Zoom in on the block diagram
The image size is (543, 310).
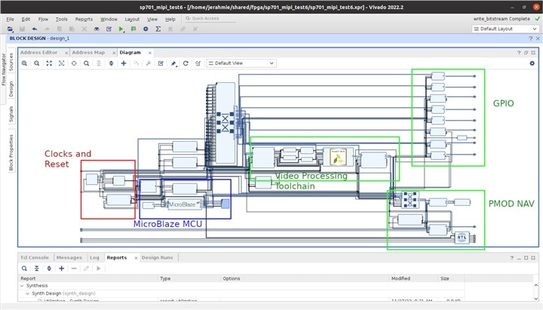[x=24, y=63]
